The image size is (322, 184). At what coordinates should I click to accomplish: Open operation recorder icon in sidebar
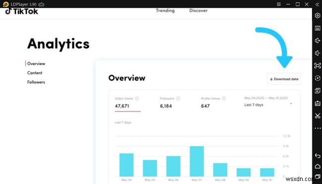tap(318, 78)
